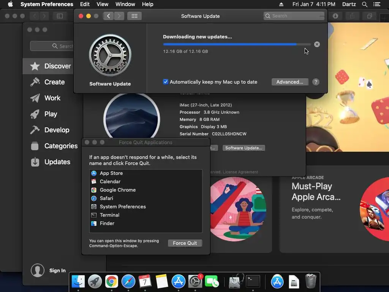This screenshot has height=292, width=389.
Task: Select Finder in Force Quit list
Action: pos(145,224)
